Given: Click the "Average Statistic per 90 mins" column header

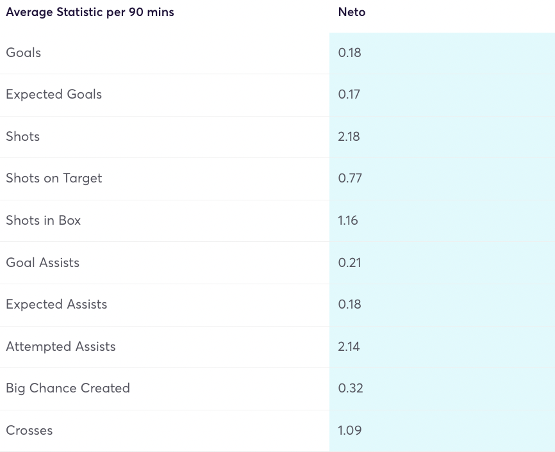Looking at the screenshot, I should 90,12.
